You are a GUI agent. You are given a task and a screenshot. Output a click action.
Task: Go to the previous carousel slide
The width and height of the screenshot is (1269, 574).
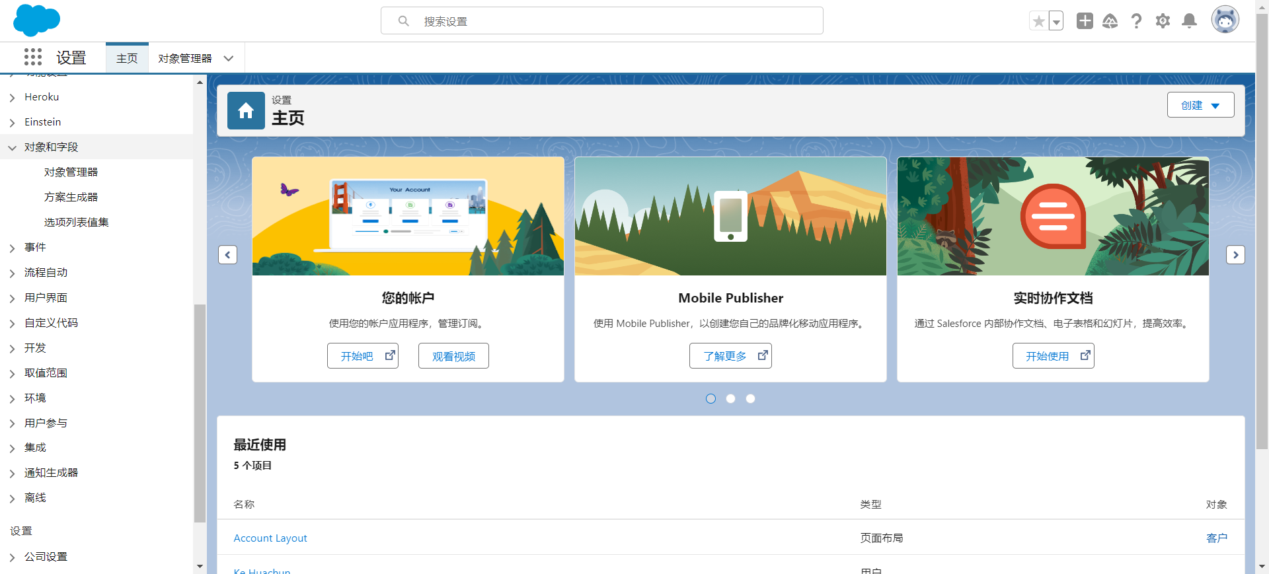[x=227, y=254]
